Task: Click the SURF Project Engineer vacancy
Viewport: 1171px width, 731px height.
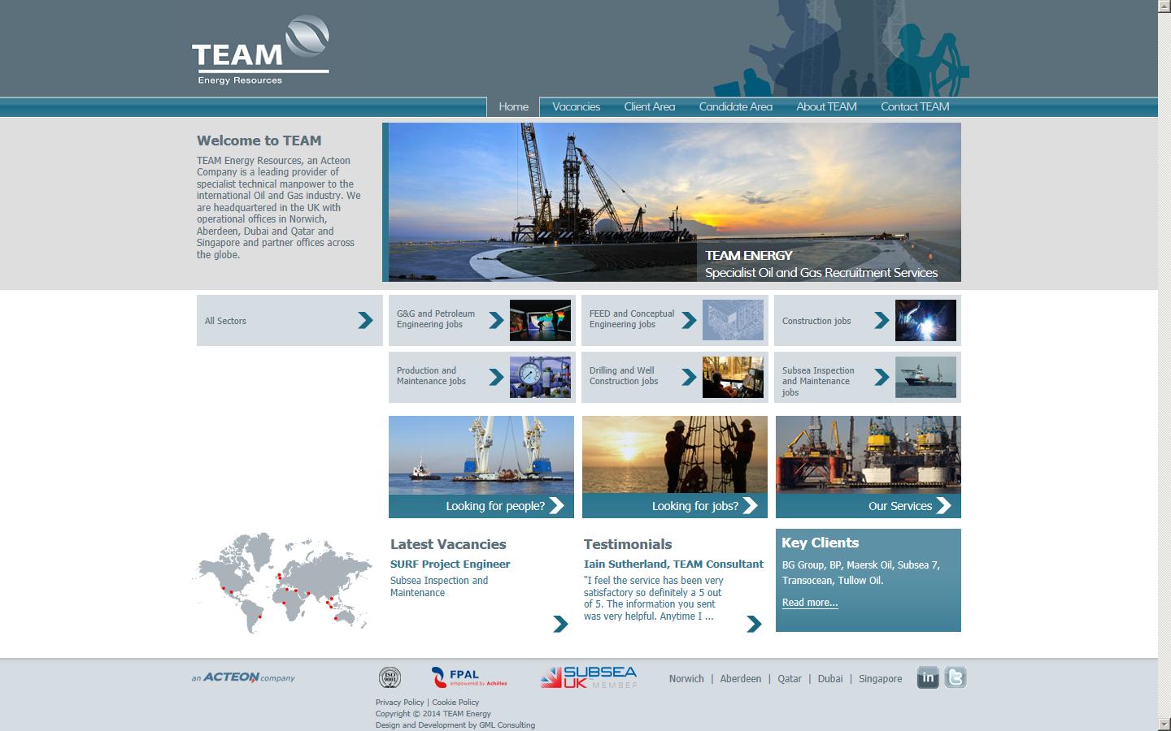Action: coord(450,564)
